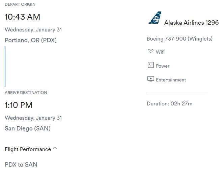Click the Alaska Airlines tail logo
Screen dimensions: 224x171
(155, 18)
